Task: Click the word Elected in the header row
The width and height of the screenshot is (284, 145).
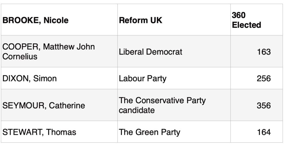Action: coord(246,25)
